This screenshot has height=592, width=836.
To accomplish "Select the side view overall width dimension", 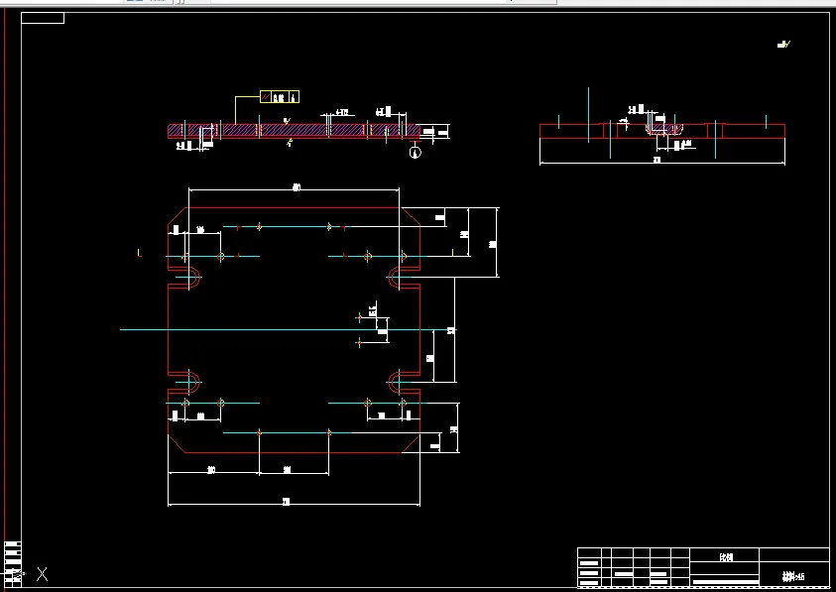I will [662, 160].
